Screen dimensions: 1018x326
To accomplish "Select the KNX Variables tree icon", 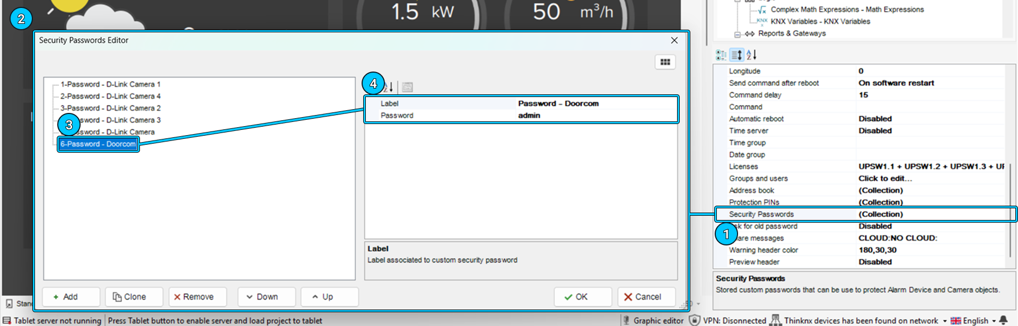I will pos(762,21).
